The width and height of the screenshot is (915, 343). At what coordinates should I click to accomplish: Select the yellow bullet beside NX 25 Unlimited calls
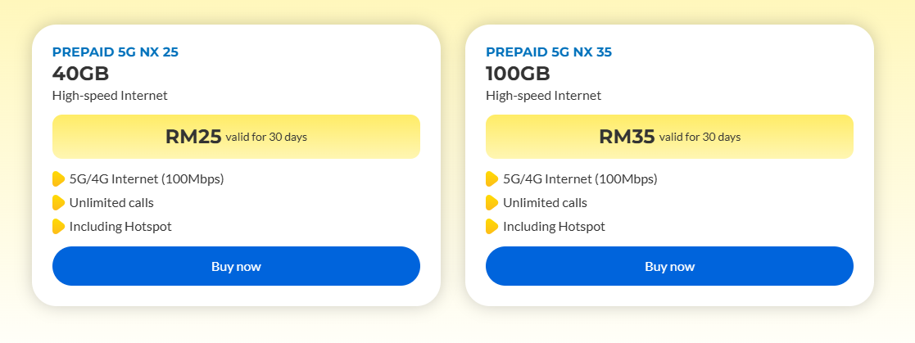58,202
